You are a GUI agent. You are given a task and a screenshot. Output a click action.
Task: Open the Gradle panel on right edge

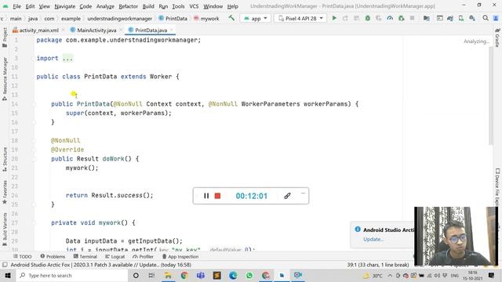pyautogui.click(x=497, y=38)
